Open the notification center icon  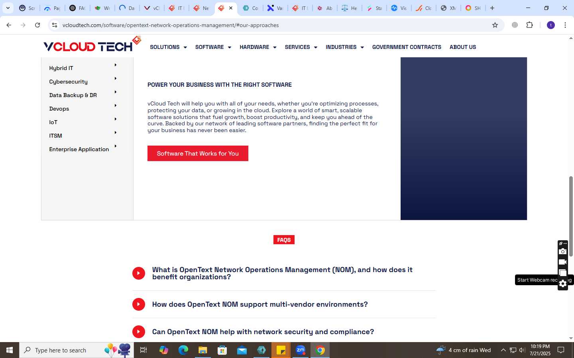coord(561,350)
